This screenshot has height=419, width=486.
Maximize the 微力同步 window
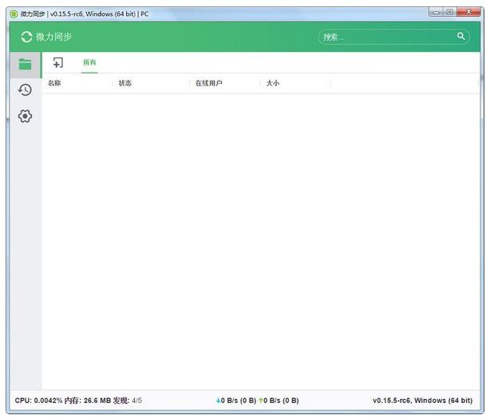450,12
